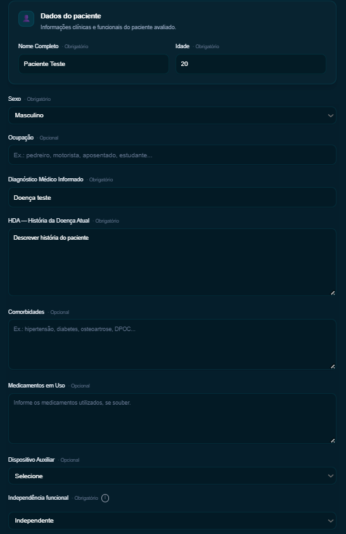Click the Dados do paciente section heading

(71, 16)
